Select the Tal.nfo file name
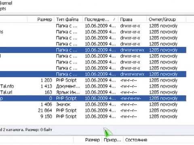This screenshot has width=194, height=145. point(7,86)
